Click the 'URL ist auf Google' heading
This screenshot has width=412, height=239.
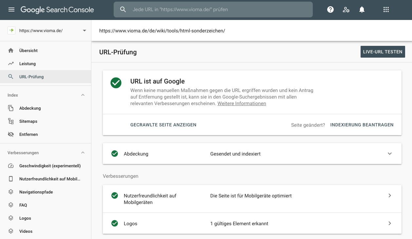(x=158, y=81)
